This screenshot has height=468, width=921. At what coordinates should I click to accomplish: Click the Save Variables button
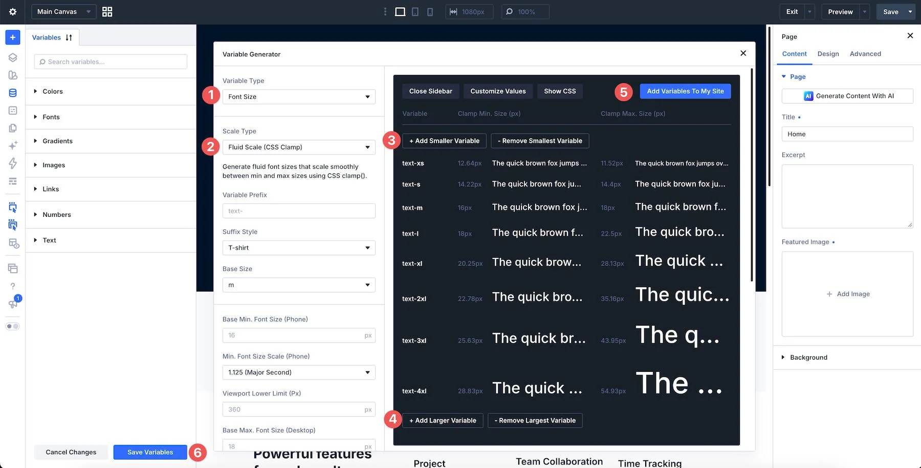click(x=150, y=452)
